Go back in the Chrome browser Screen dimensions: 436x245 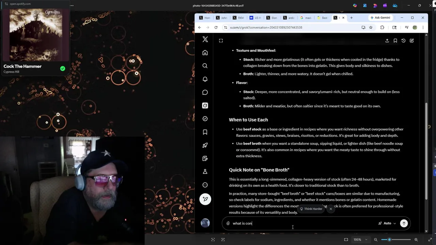[x=200, y=28]
